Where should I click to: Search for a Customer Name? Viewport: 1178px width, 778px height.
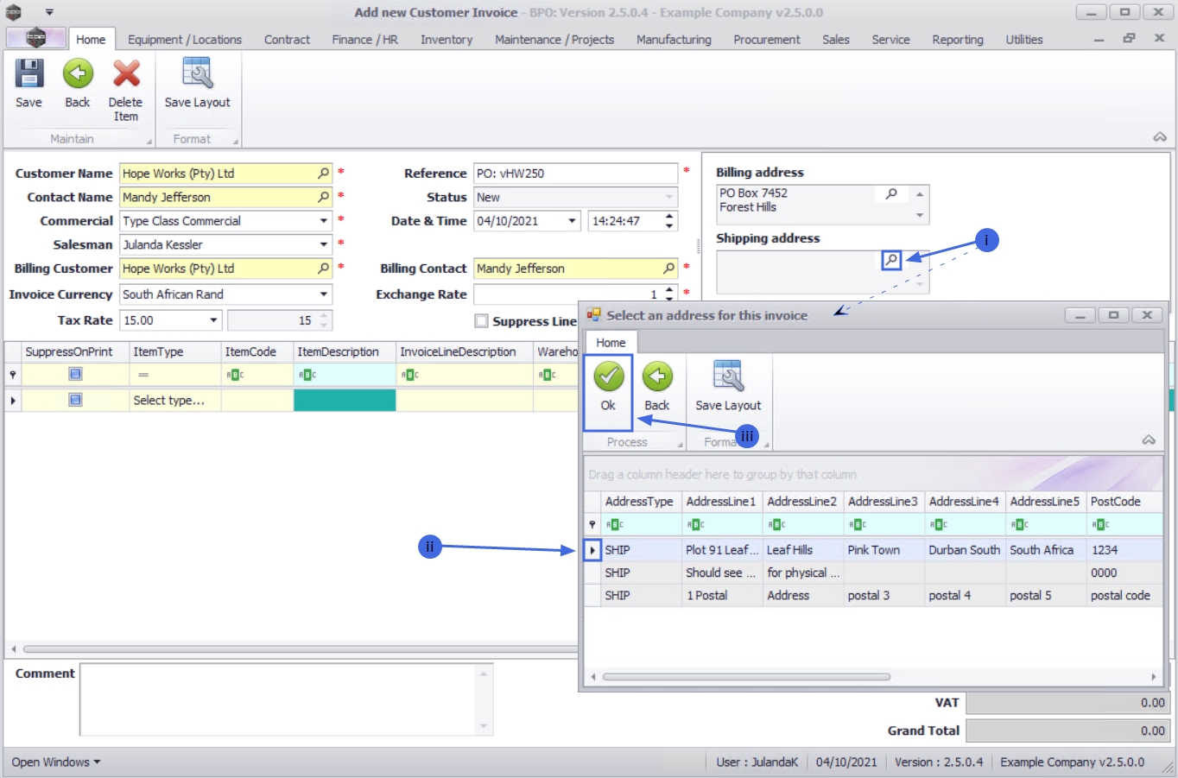point(324,174)
